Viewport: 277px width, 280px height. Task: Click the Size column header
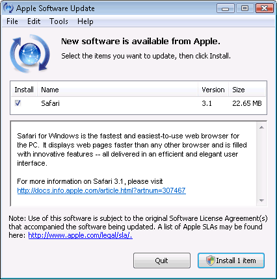(x=247, y=90)
